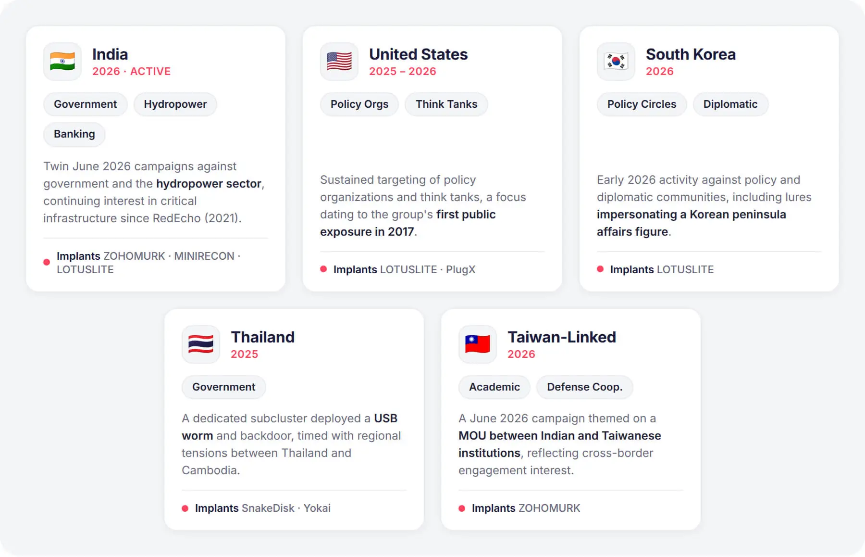Click the Thailand flag icon
Screen dimensions: 865x557
tap(201, 344)
